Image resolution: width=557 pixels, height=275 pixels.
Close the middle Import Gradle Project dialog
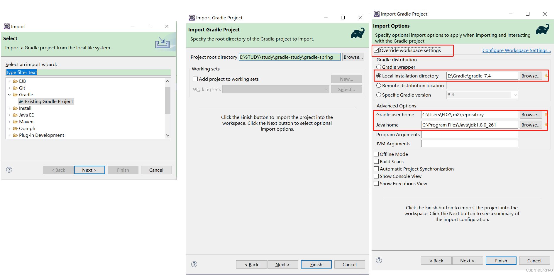(x=360, y=18)
